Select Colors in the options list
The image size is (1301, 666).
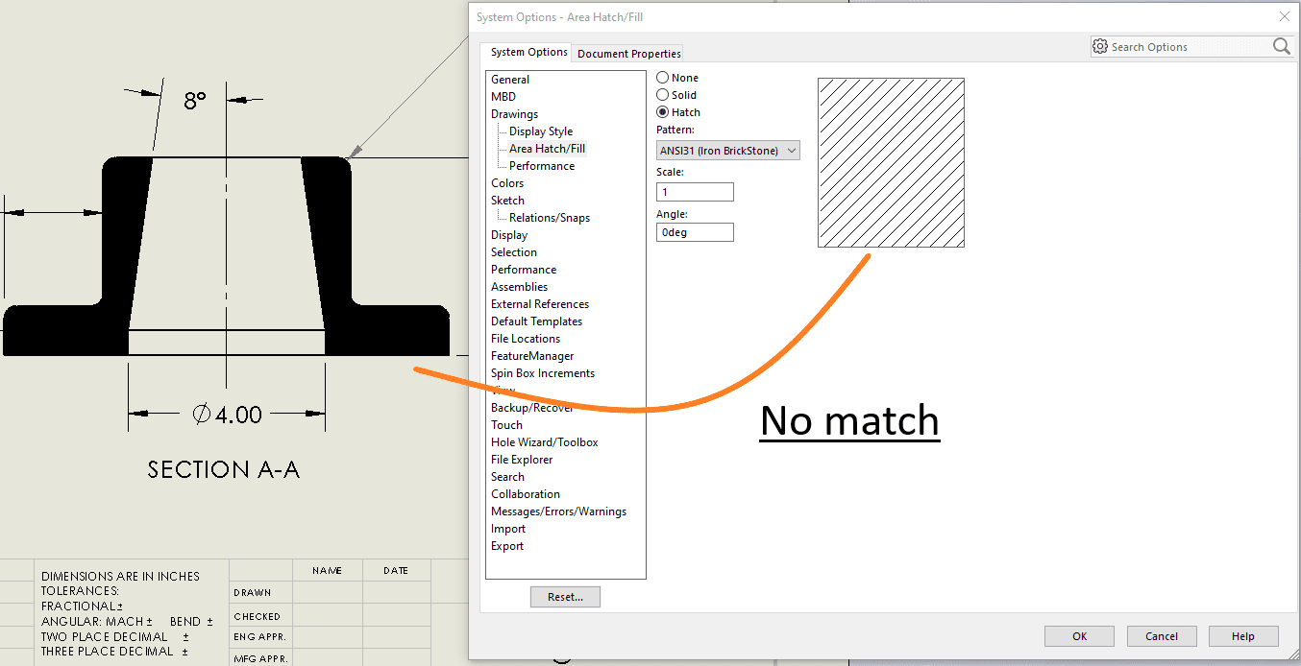coord(507,182)
